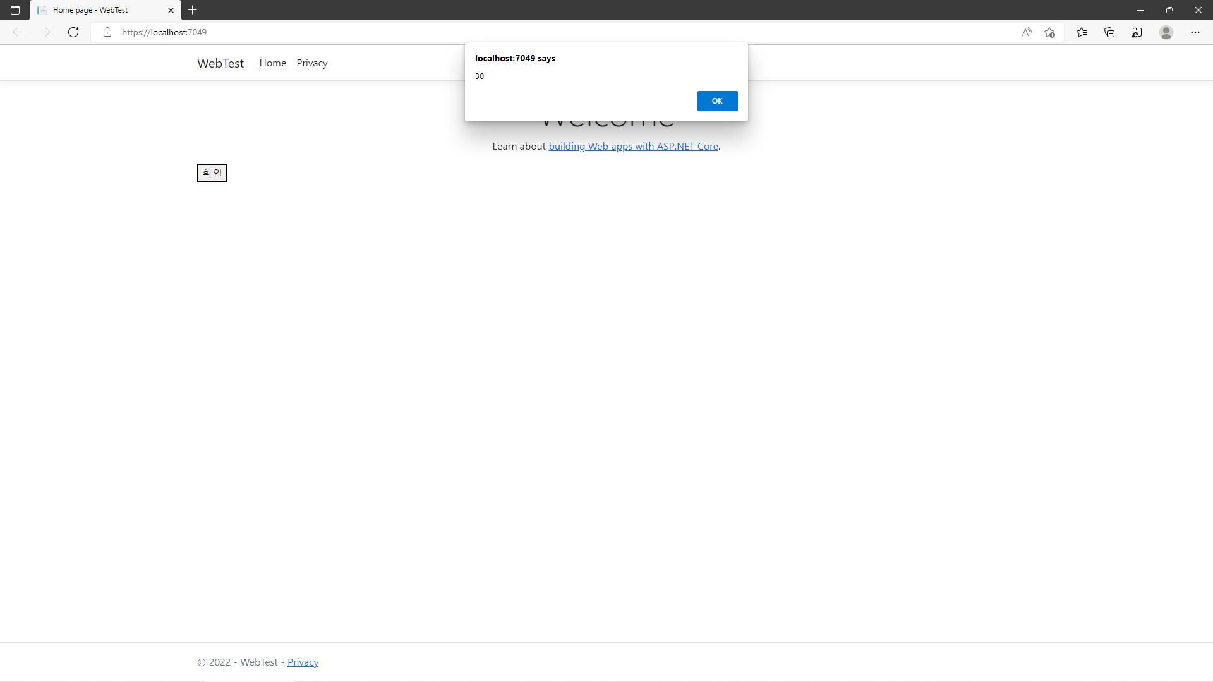
Task: Open a new tab with plus button
Action: point(193,10)
